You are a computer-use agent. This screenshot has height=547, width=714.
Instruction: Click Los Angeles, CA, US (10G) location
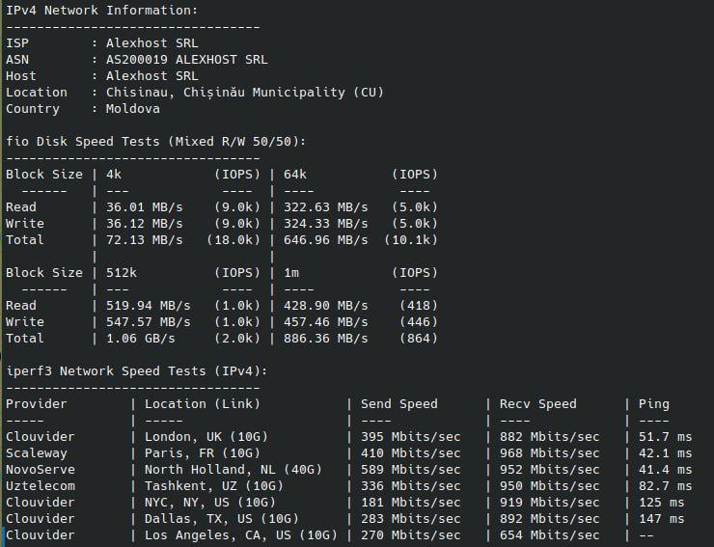tap(241, 535)
